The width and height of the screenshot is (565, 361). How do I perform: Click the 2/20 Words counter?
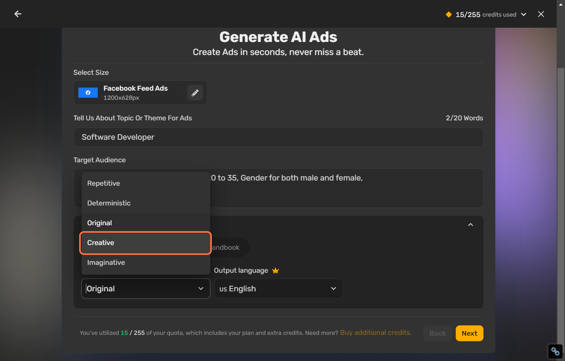464,118
